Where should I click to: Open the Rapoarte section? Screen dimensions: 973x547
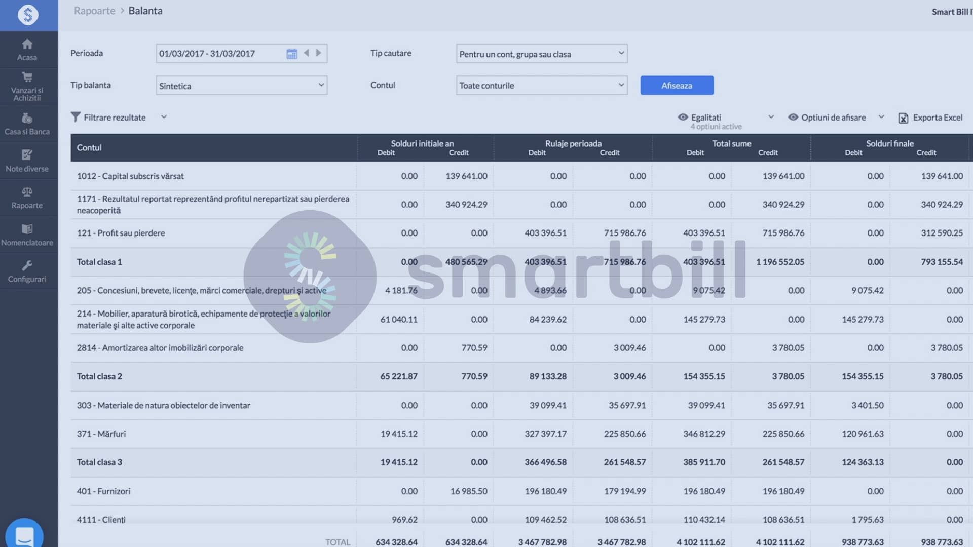coord(28,198)
